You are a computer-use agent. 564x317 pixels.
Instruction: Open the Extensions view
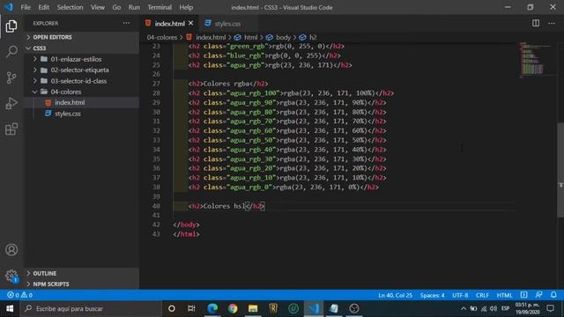tap(11, 129)
